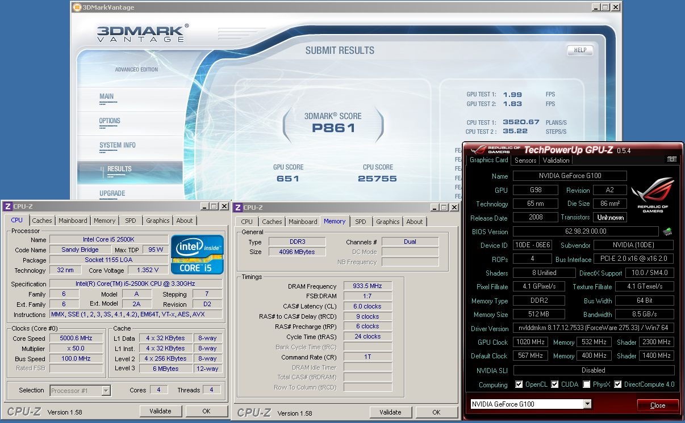Click Validate in the CPU-Z Memory window
685x423 pixels.
click(x=390, y=412)
